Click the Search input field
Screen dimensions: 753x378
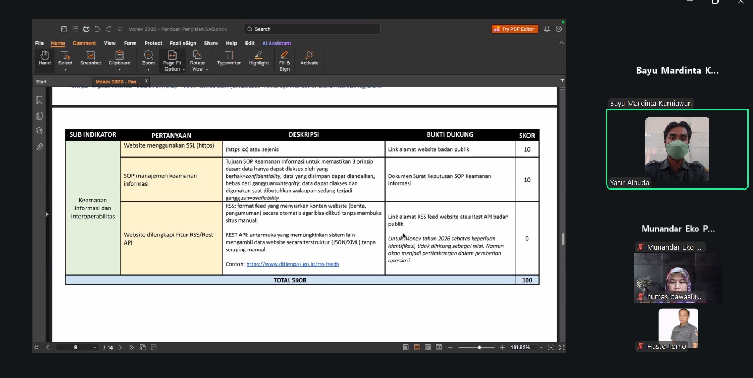click(312, 29)
